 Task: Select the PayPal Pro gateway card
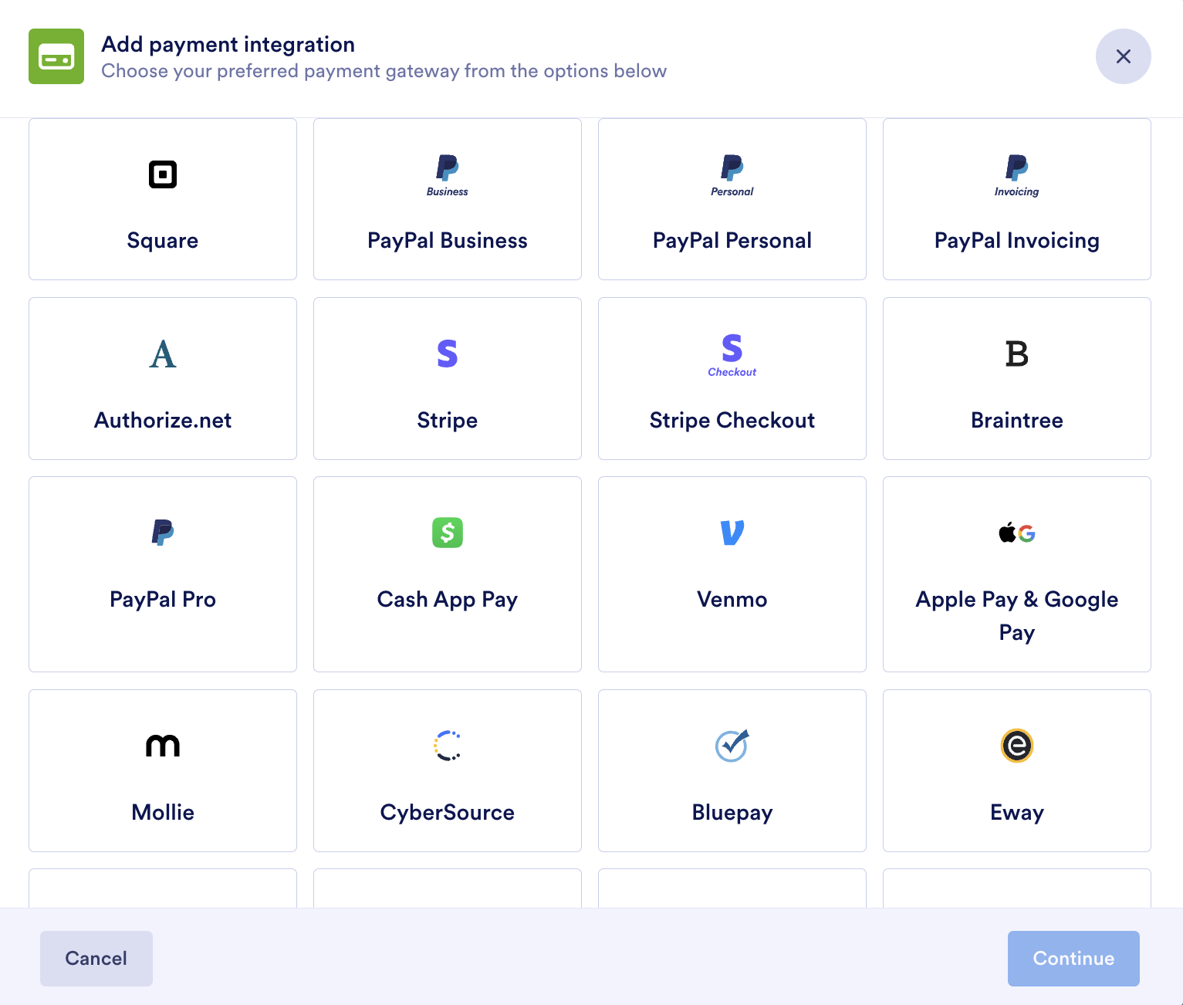click(163, 574)
